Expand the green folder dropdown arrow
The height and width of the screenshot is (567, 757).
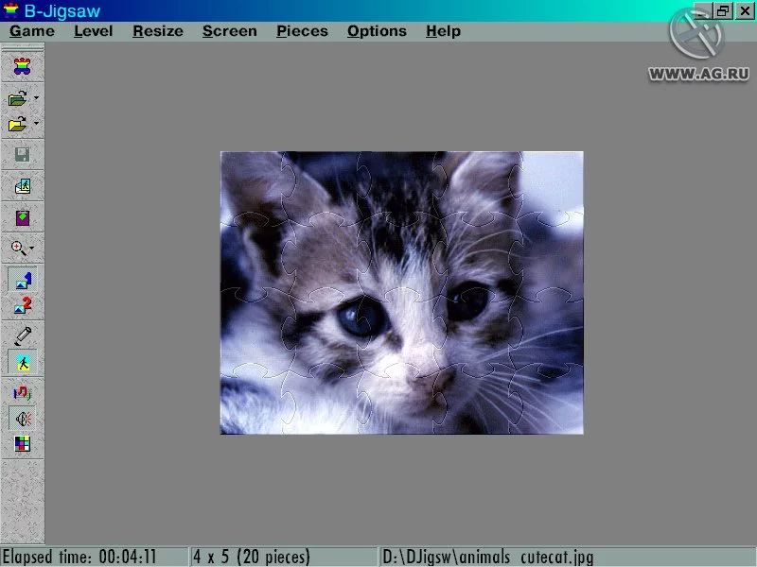point(36,98)
